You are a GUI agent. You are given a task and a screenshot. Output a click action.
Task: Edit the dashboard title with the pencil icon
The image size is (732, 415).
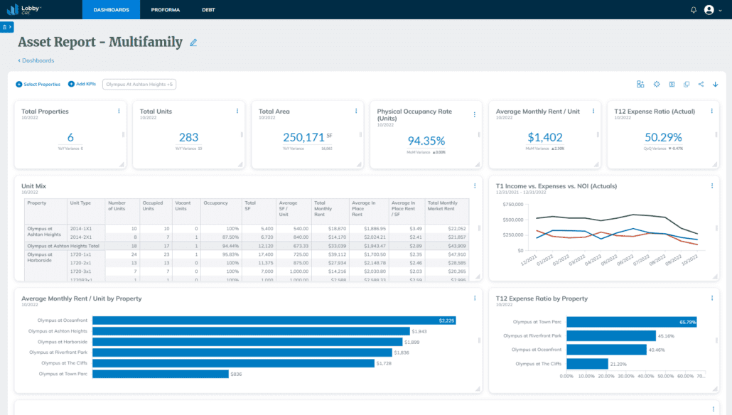click(x=193, y=43)
